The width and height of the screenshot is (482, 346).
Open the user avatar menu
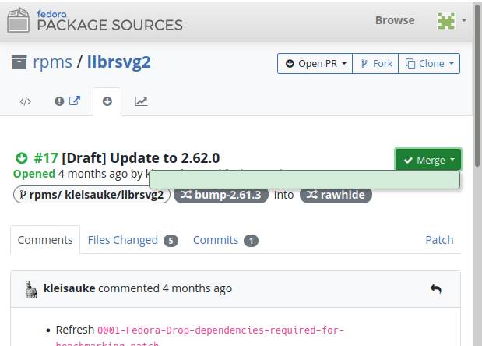coord(446,21)
